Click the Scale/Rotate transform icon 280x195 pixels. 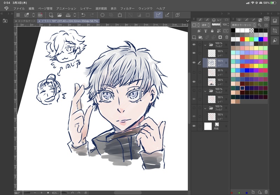coord(120,15)
